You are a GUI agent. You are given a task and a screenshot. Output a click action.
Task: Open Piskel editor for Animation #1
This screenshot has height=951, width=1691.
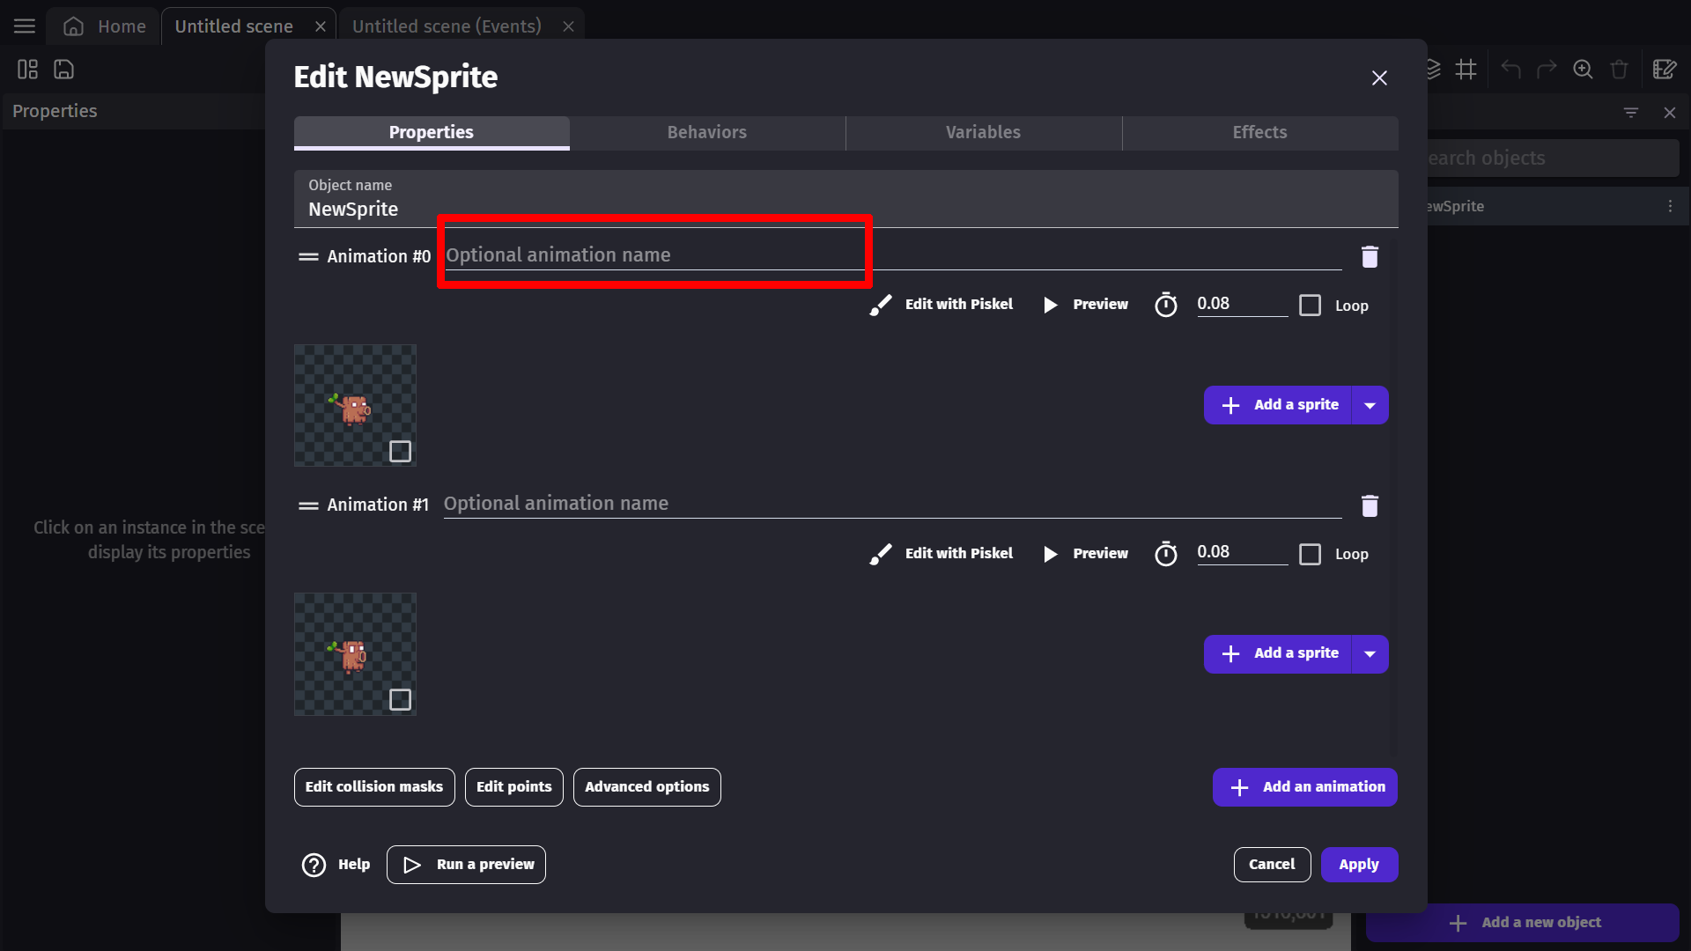[x=941, y=553]
